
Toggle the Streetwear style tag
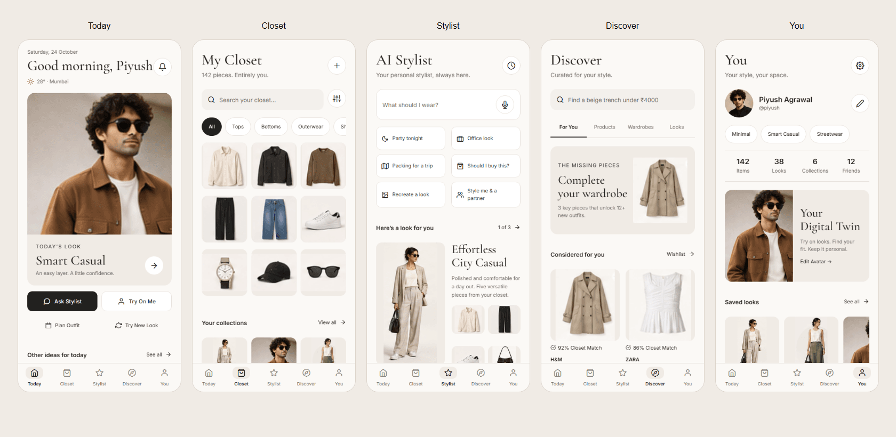pos(829,134)
